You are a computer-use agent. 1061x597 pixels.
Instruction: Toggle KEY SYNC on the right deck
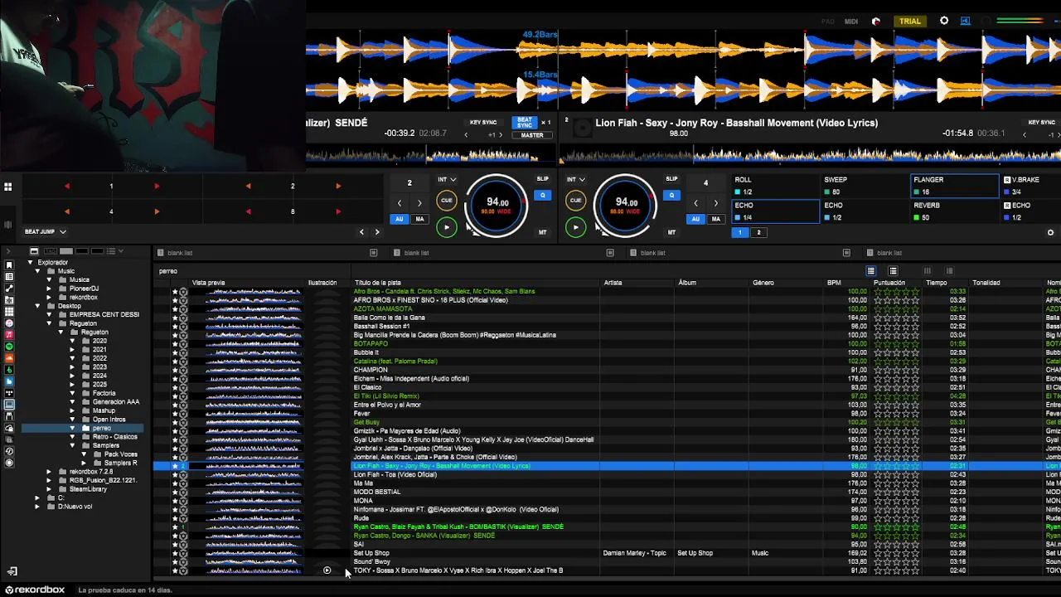[x=1041, y=123]
